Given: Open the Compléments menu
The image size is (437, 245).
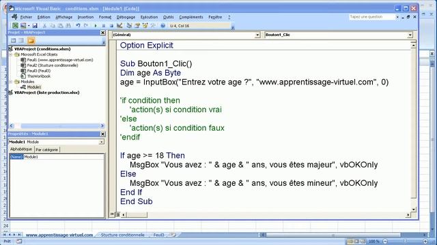Looking at the screenshot, I should [x=191, y=17].
